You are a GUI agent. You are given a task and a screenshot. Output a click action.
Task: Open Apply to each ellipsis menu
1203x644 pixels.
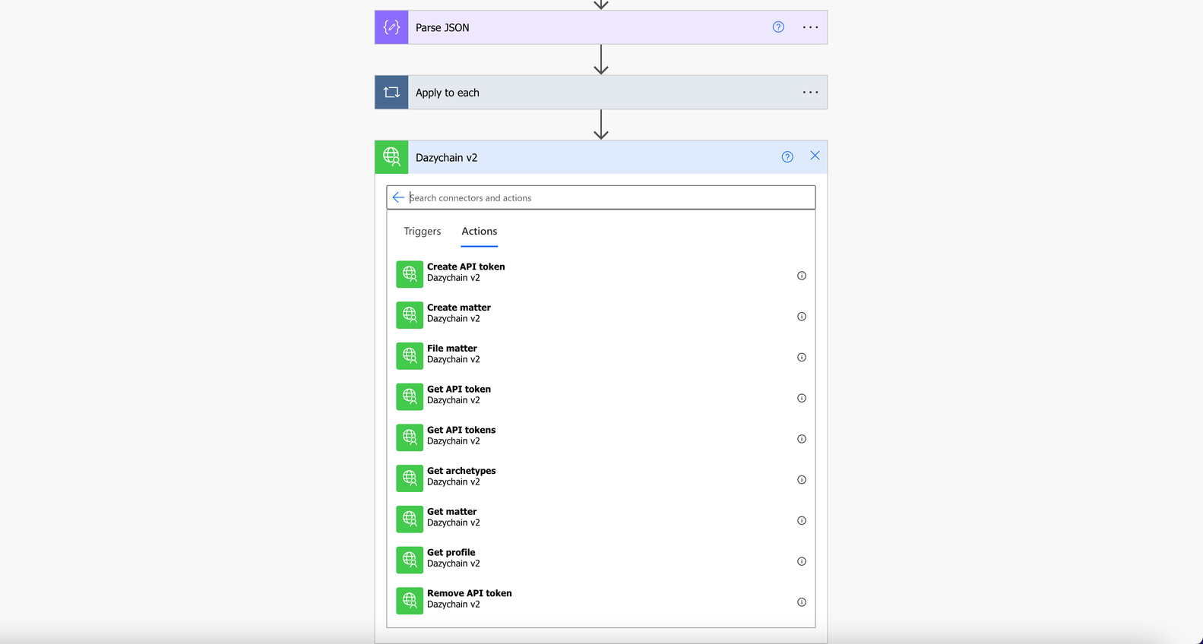(811, 93)
